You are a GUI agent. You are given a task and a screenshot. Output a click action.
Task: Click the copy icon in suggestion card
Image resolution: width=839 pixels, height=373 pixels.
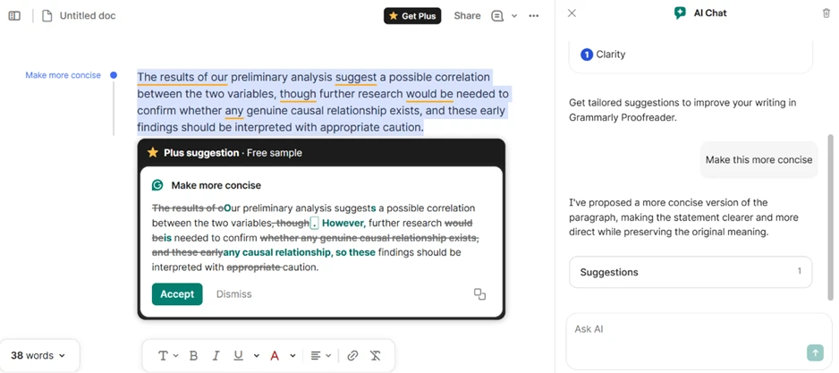pyautogui.click(x=480, y=294)
